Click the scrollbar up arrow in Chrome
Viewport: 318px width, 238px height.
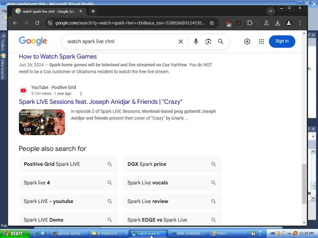304,33
